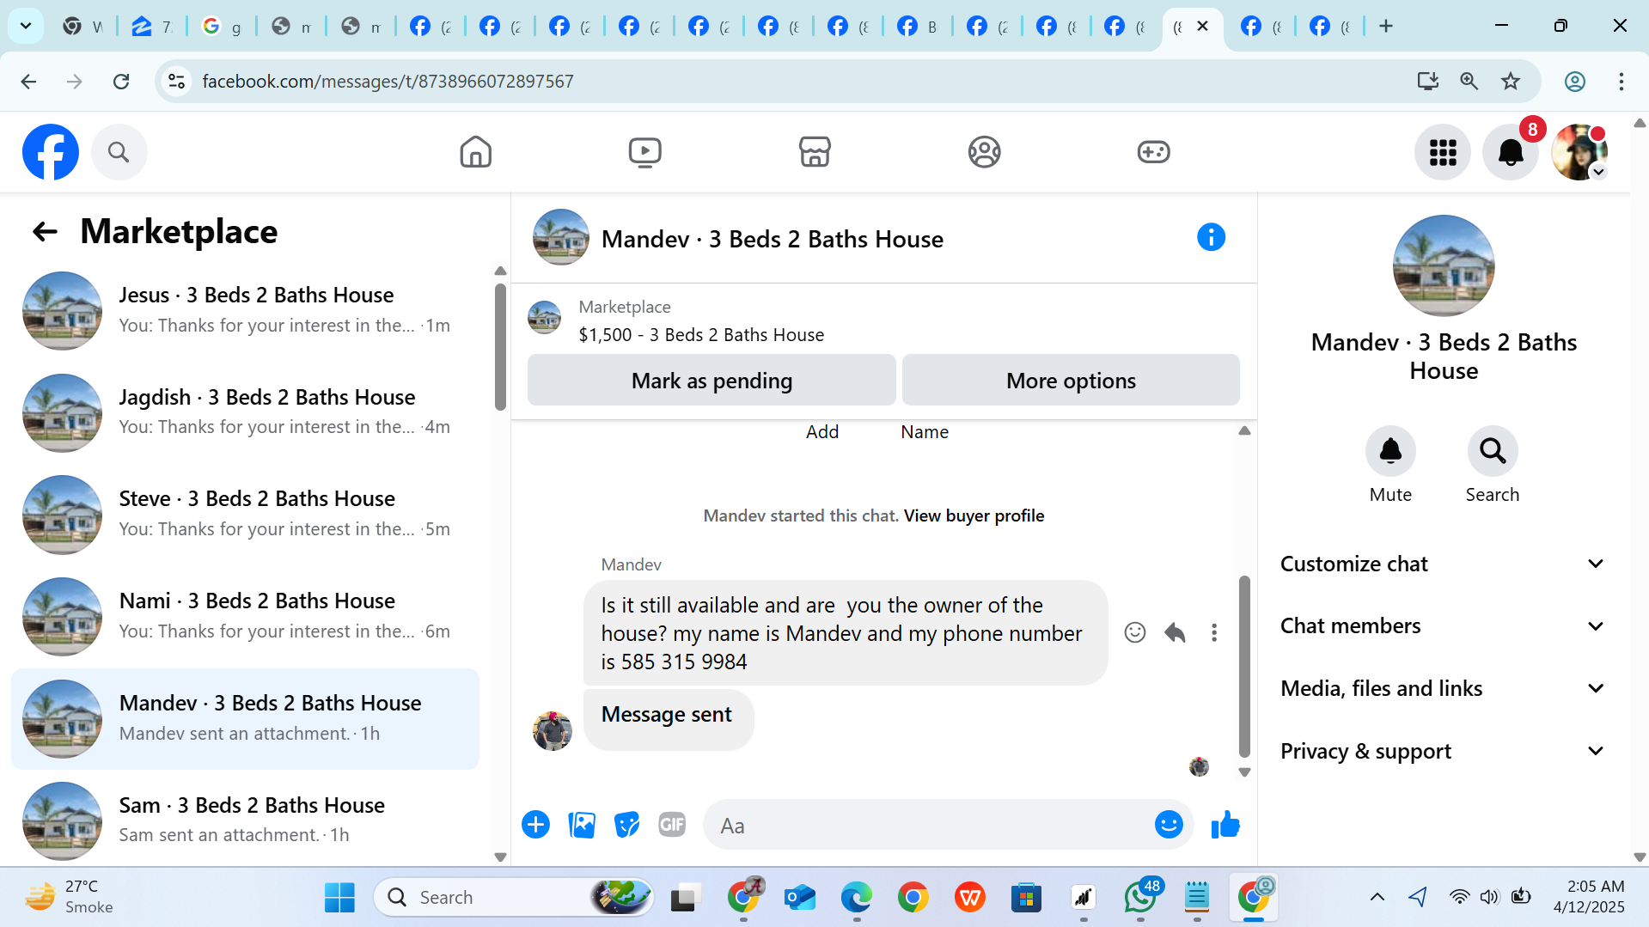Open More options for the listing
Viewport: 1649px width, 927px height.
click(1071, 381)
